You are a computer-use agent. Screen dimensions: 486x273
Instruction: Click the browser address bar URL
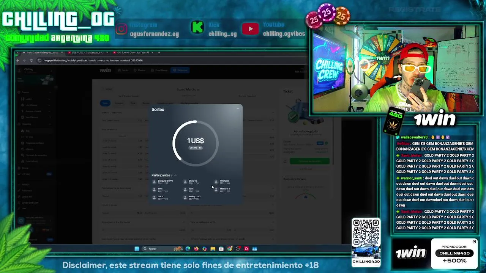93,60
